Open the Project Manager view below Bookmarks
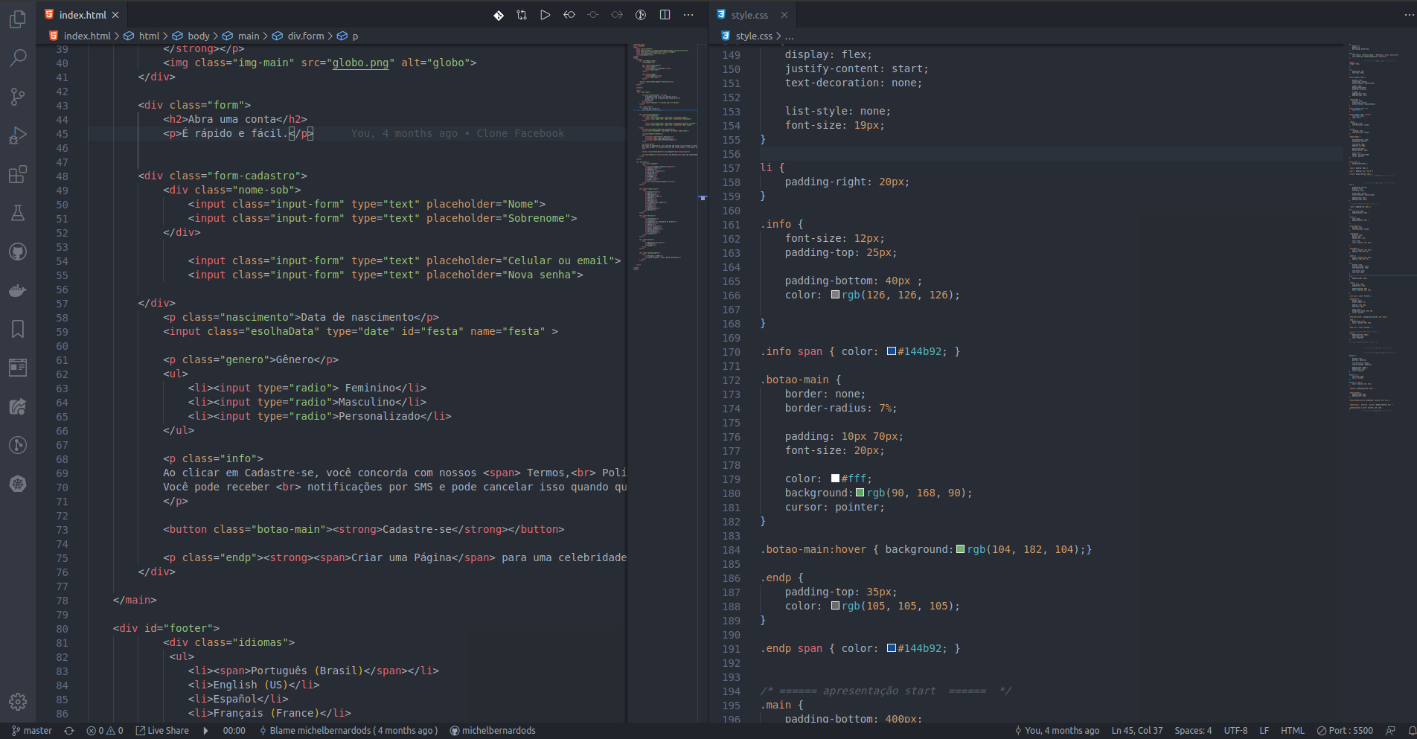 click(18, 368)
